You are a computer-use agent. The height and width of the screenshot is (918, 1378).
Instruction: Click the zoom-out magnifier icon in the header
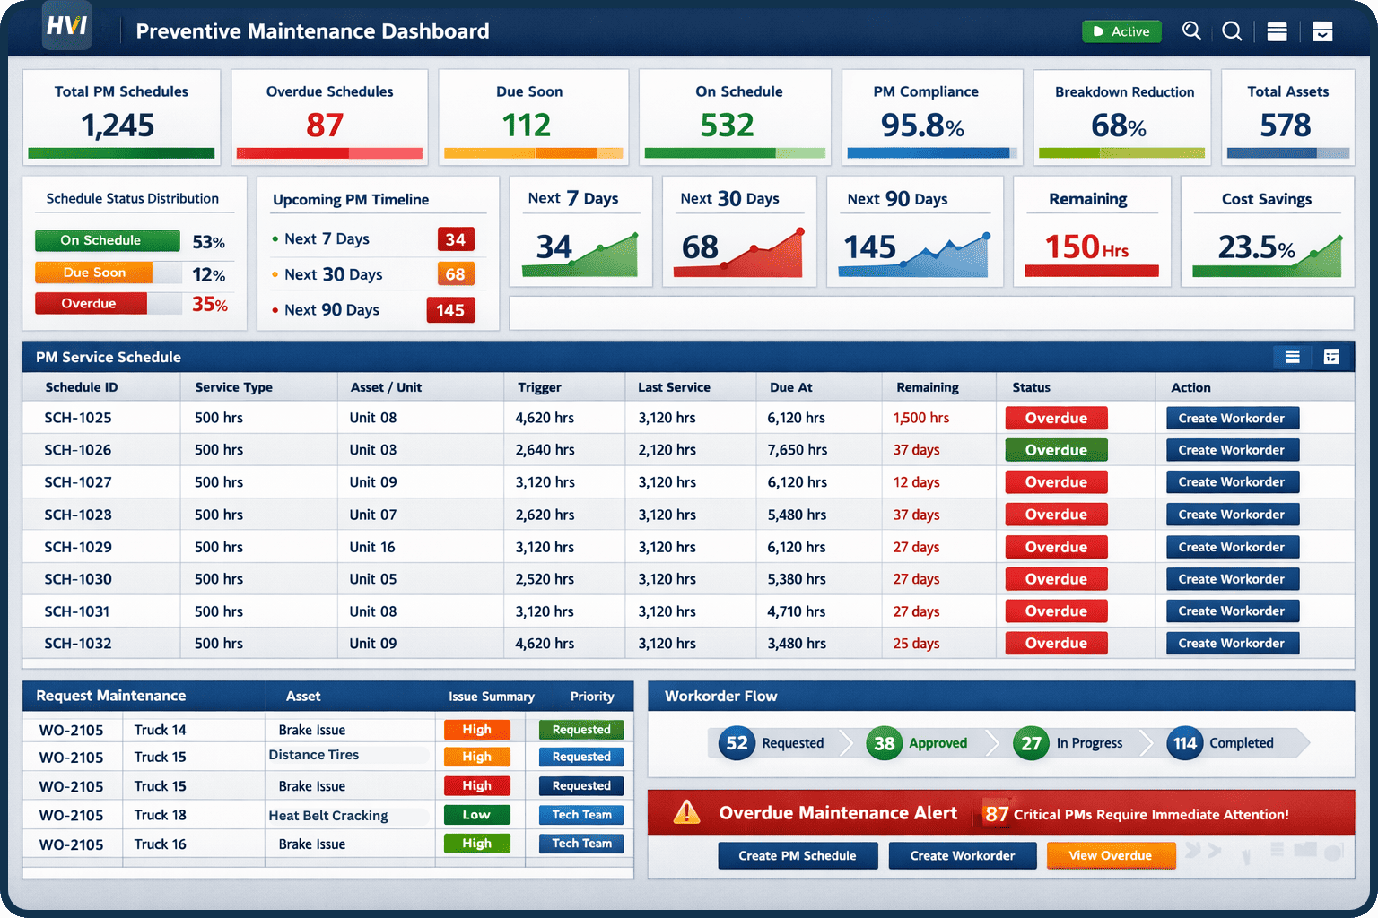[x=1231, y=30]
